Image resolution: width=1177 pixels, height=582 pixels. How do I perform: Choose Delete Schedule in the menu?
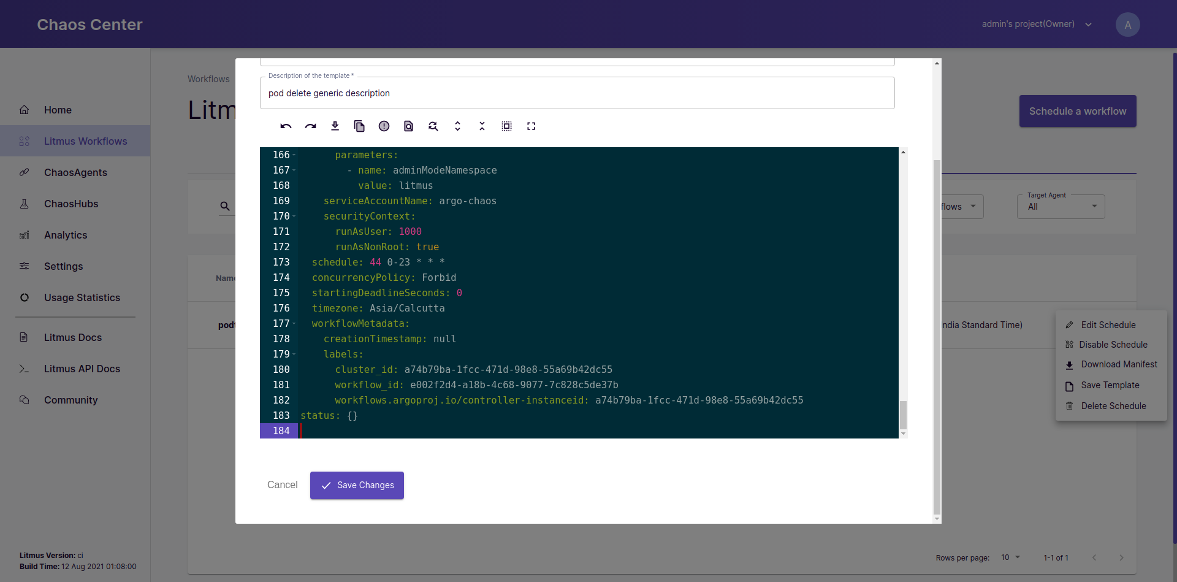pyautogui.click(x=1113, y=406)
